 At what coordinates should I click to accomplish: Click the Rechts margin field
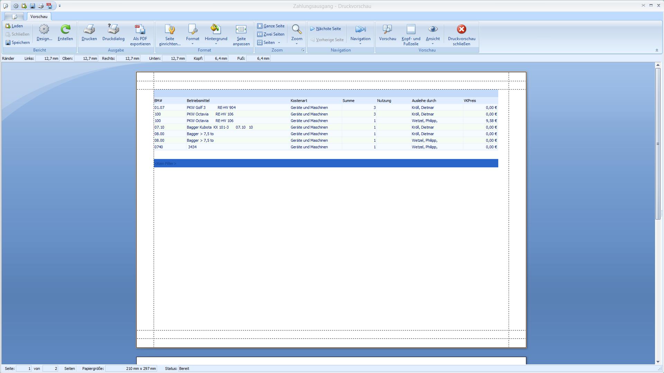(x=128, y=58)
